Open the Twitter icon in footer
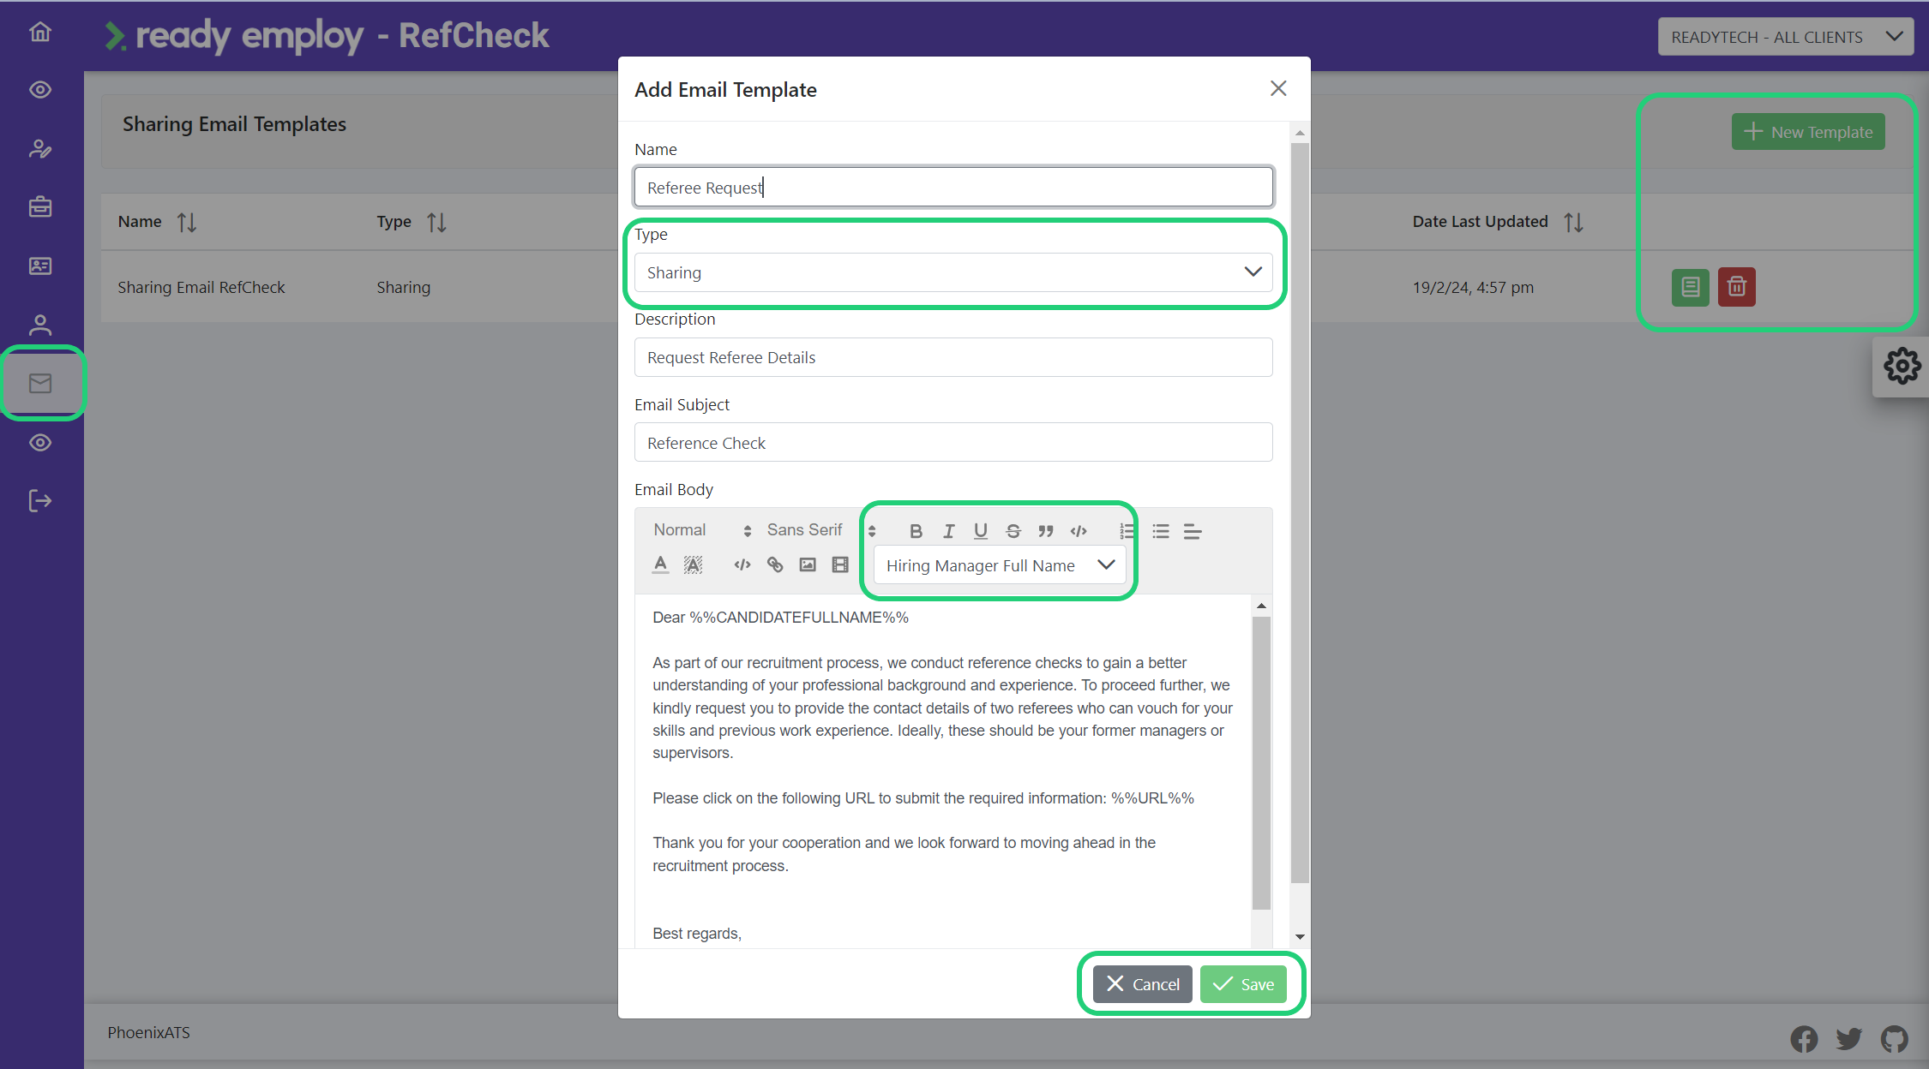Image resolution: width=1929 pixels, height=1069 pixels. point(1849,1039)
